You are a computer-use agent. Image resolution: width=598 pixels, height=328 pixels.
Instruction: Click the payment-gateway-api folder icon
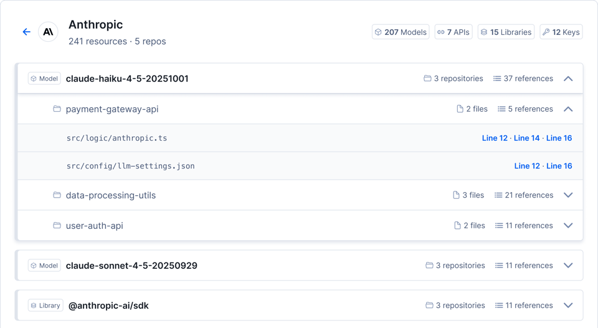57,109
